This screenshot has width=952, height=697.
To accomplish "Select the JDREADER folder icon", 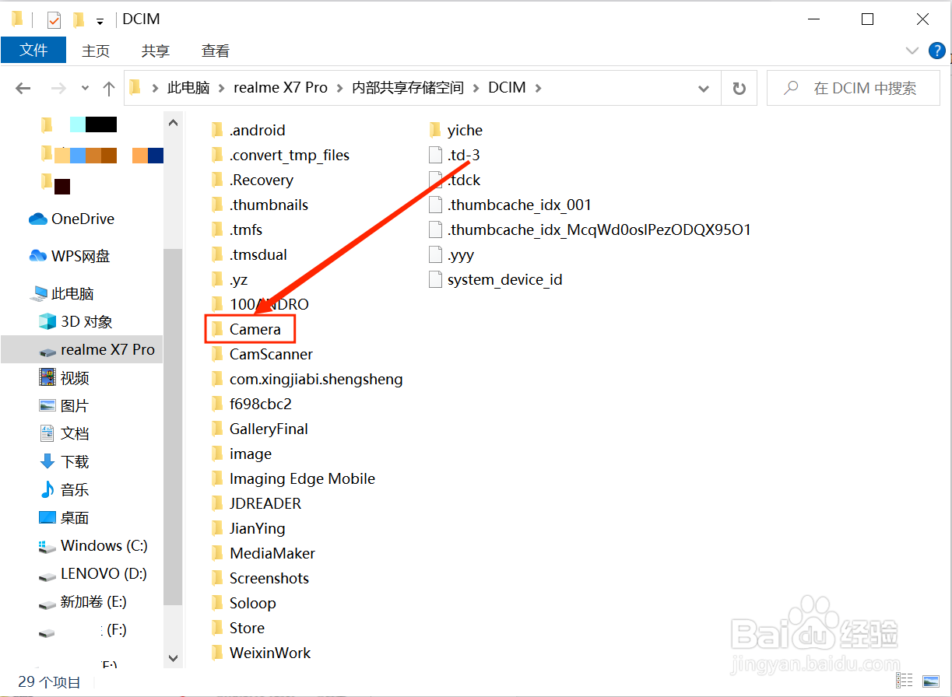I will point(217,503).
